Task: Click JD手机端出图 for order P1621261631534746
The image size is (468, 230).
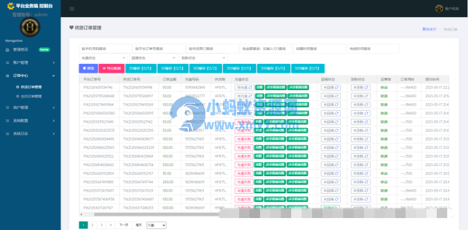Action: [x=275, y=88]
